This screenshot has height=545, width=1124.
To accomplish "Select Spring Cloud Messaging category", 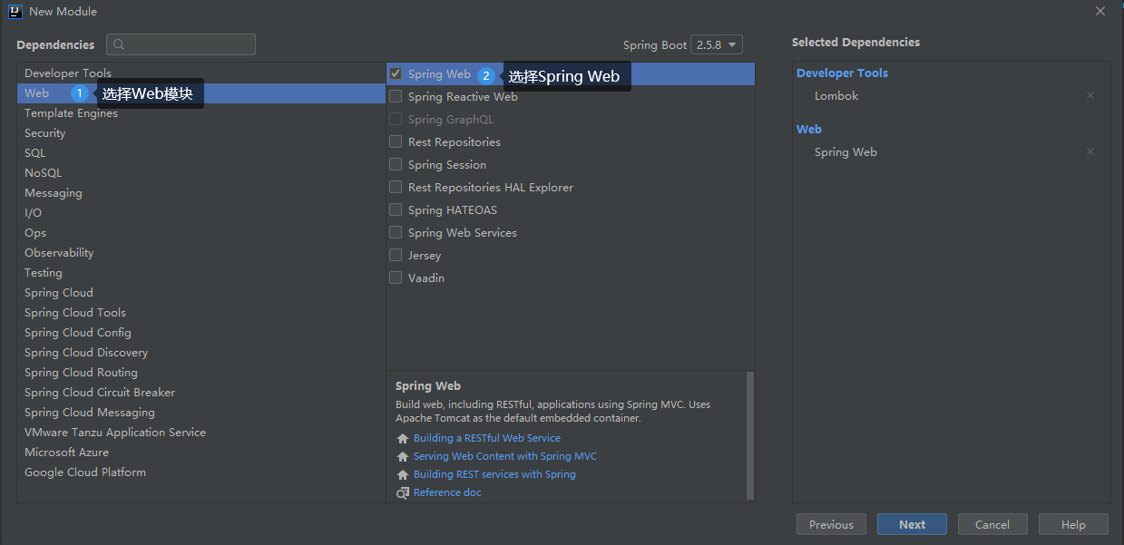I will pyautogui.click(x=201, y=413).
